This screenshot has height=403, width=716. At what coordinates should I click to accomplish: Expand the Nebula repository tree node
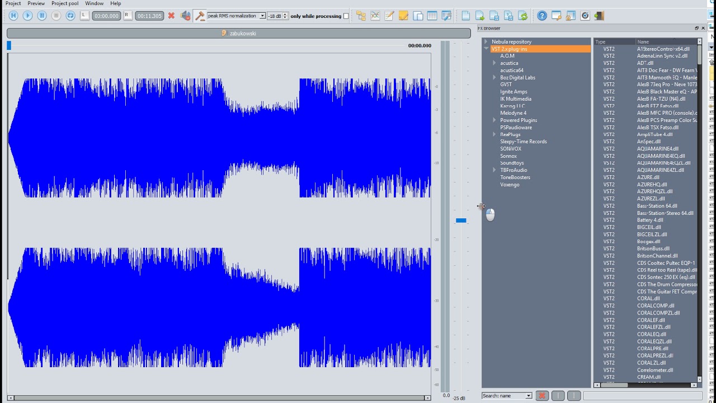pos(486,41)
